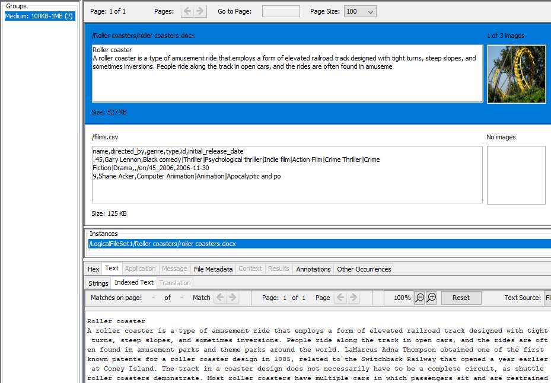
Task: Click the next page arrow in the text viewer
Action: (x=355, y=297)
